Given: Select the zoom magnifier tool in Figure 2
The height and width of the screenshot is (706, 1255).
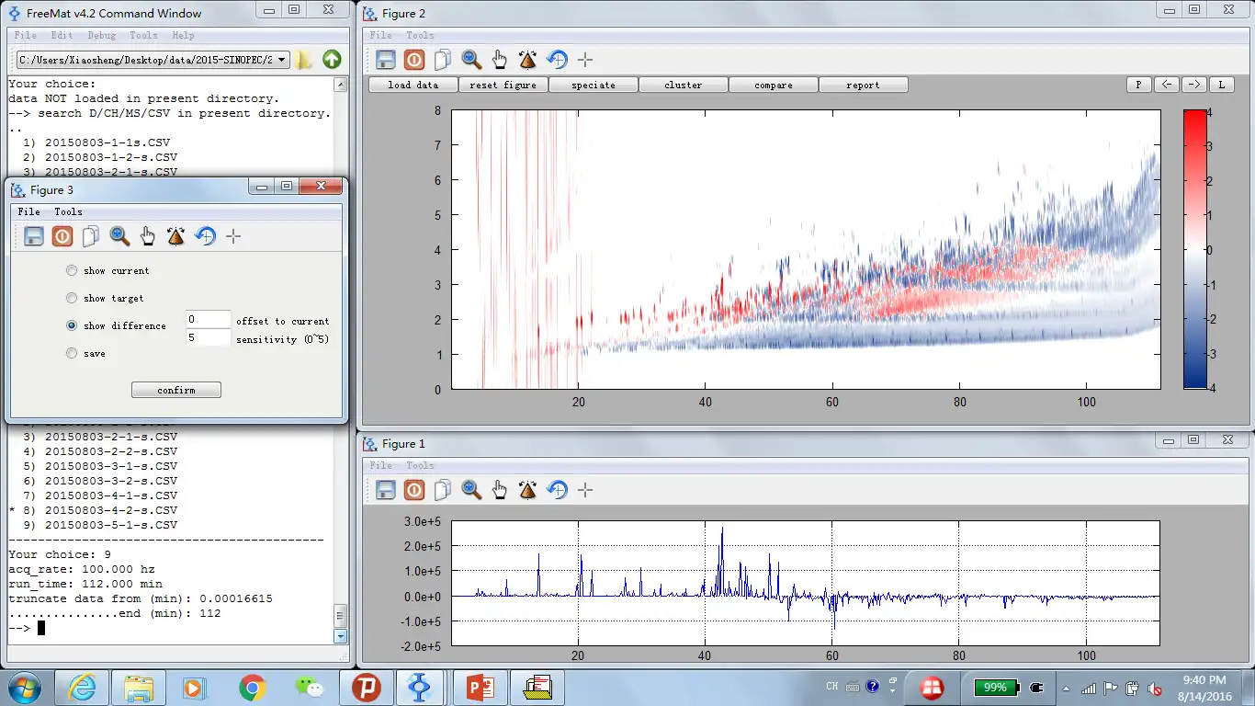Looking at the screenshot, I should (471, 60).
